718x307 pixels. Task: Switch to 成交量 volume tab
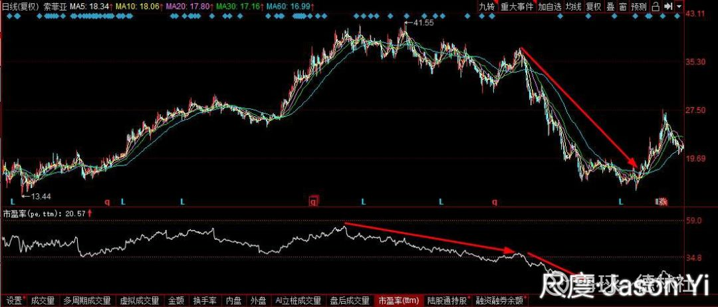[43, 300]
